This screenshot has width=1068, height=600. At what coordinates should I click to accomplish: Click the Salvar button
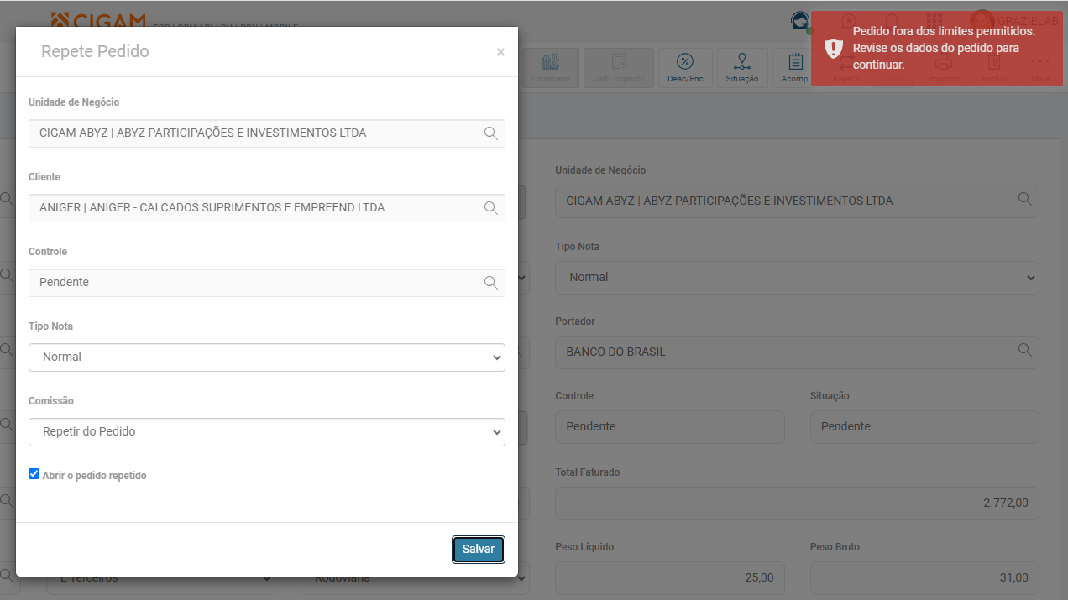pyautogui.click(x=479, y=549)
